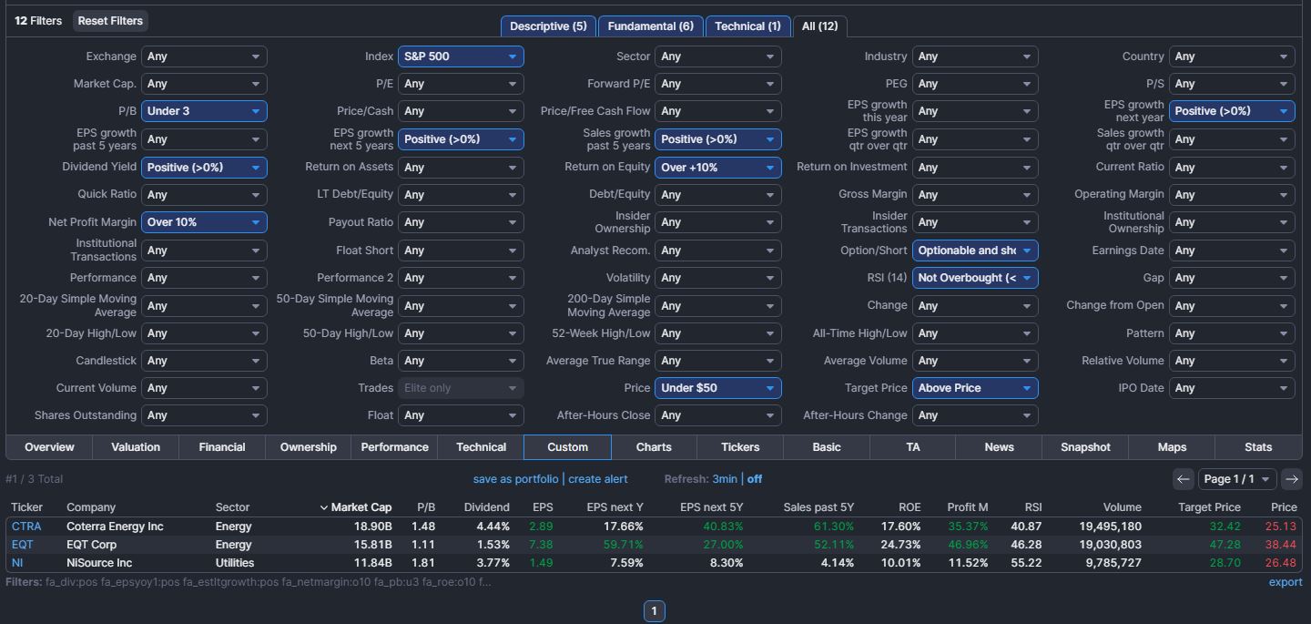The image size is (1311, 624).
Task: Click the NiSource Inc company cell
Action: [x=99, y=563]
